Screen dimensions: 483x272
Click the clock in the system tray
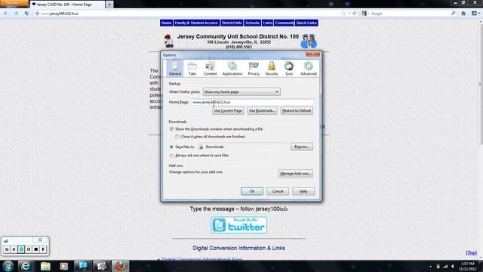point(468,266)
